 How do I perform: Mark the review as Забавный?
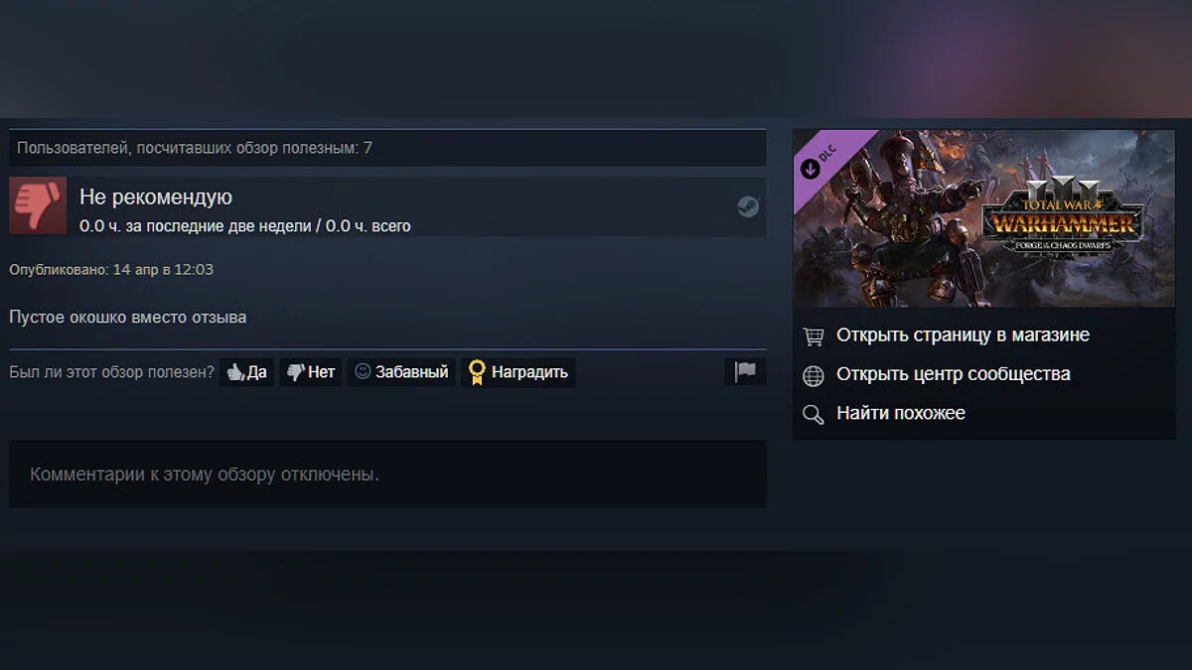pyautogui.click(x=401, y=372)
